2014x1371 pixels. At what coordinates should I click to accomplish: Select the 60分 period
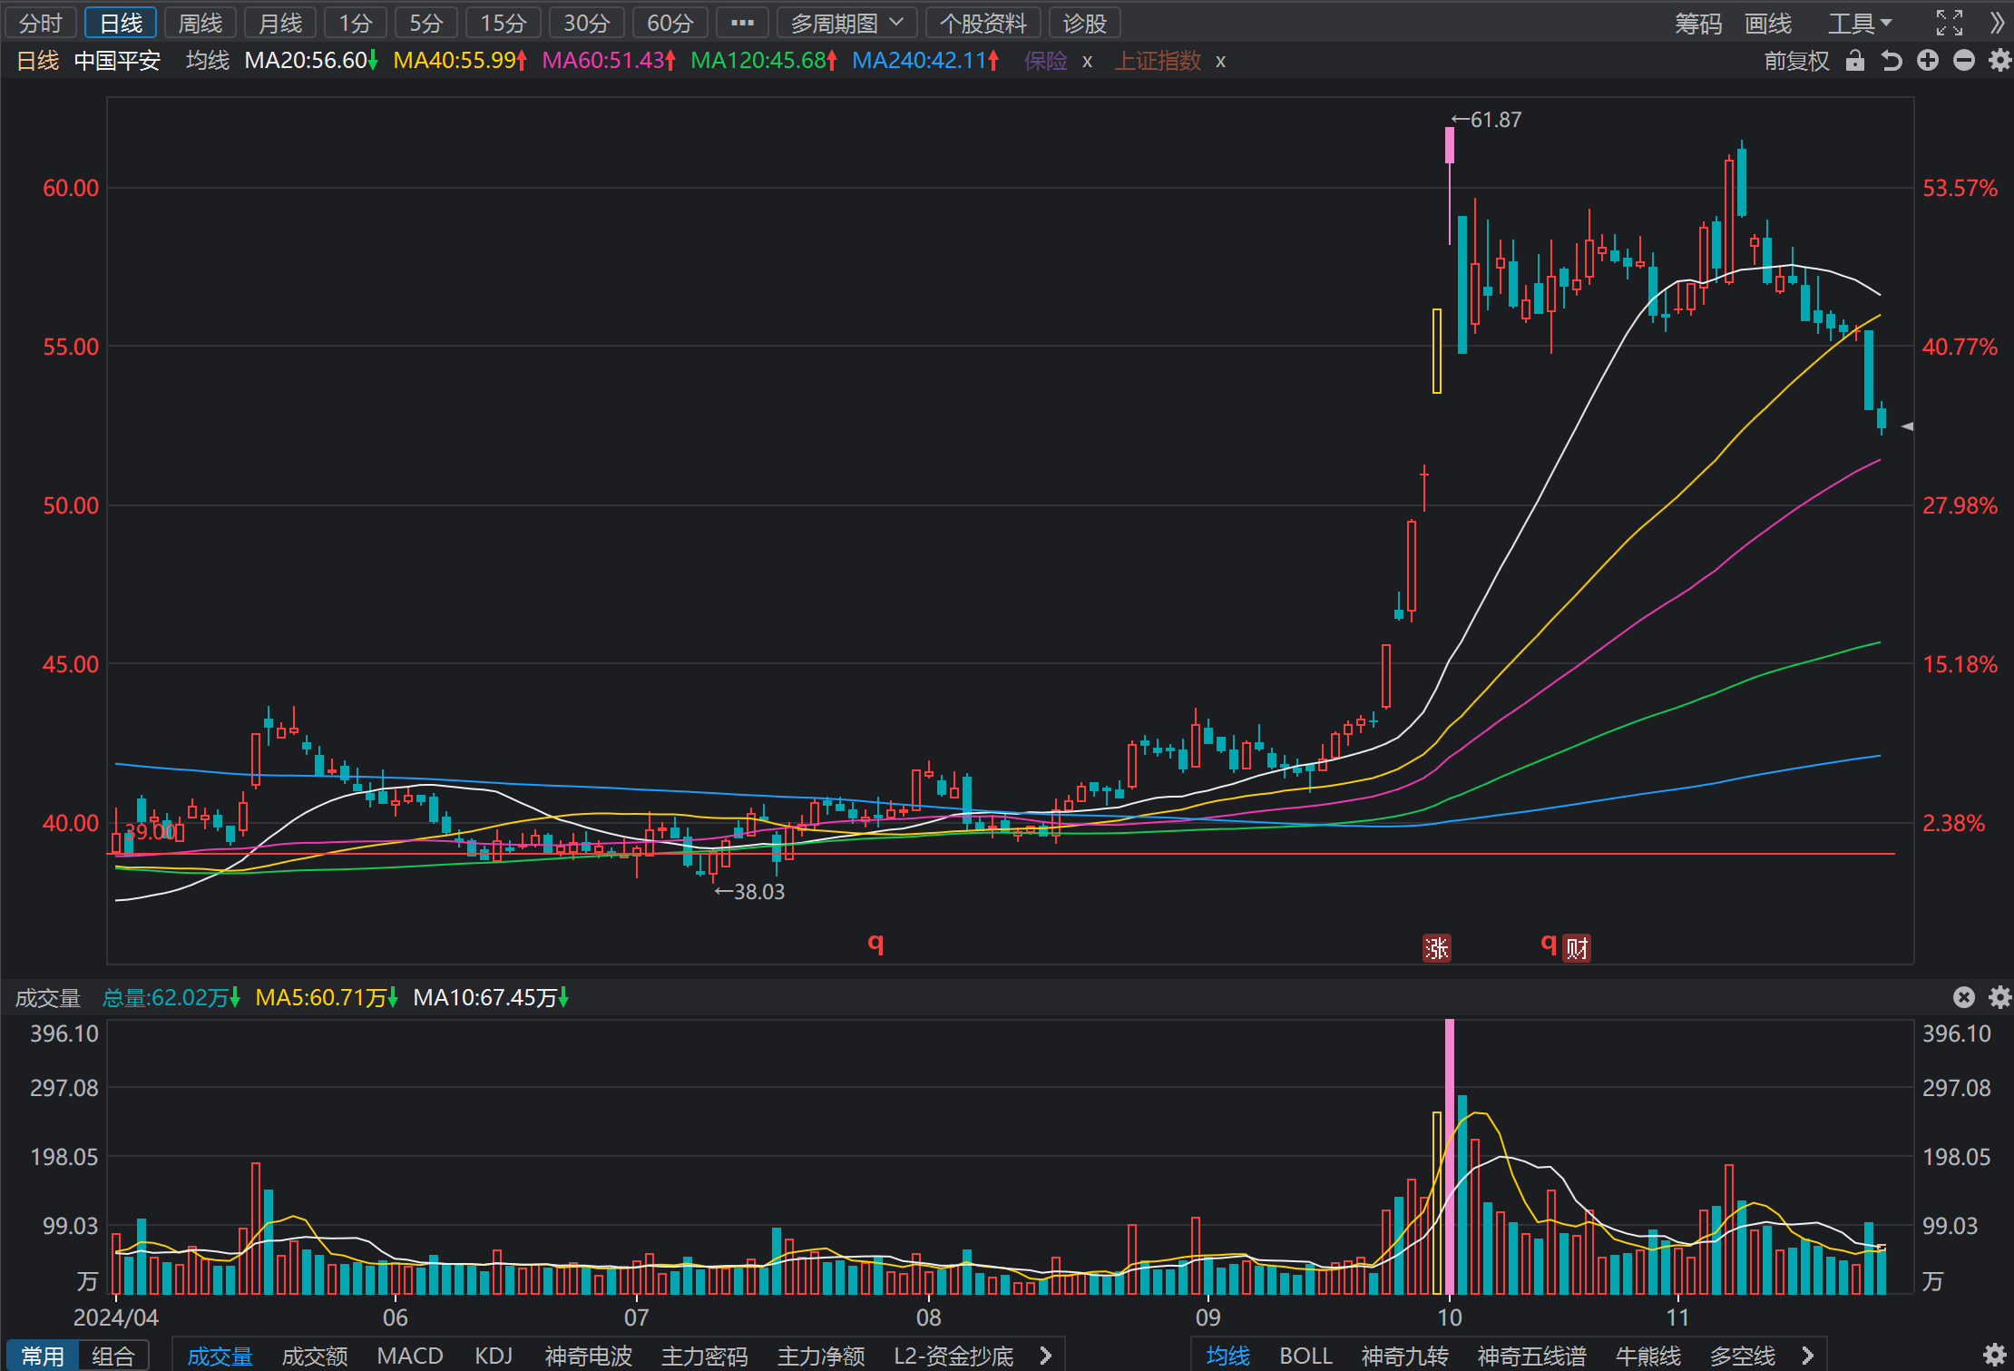point(670,23)
